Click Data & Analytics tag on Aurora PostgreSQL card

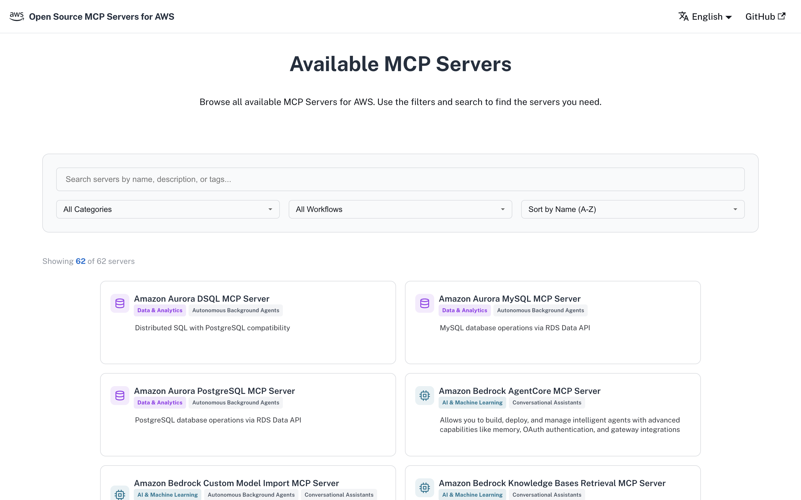(x=160, y=402)
